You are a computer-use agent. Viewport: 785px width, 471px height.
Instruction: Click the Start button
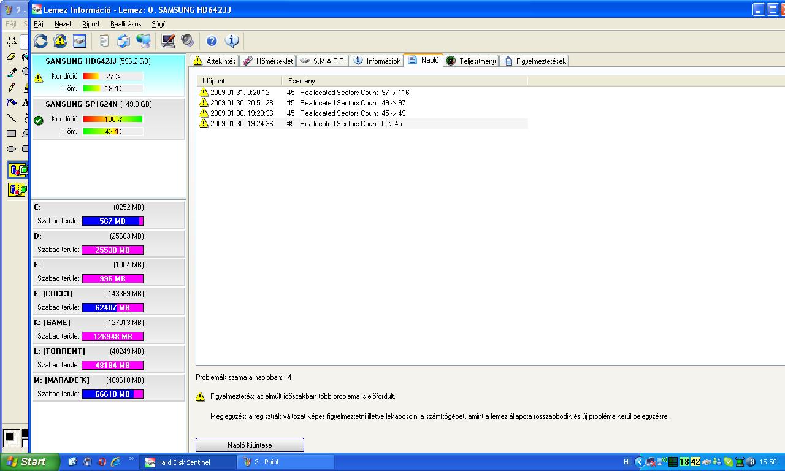(30, 462)
